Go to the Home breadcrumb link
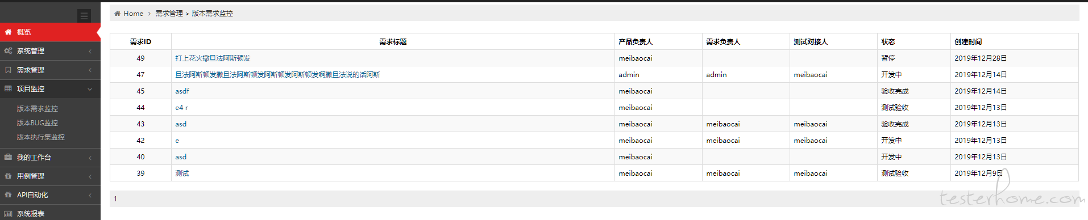 [133, 14]
